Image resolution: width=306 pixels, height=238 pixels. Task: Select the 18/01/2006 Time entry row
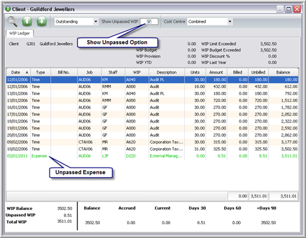152,121
